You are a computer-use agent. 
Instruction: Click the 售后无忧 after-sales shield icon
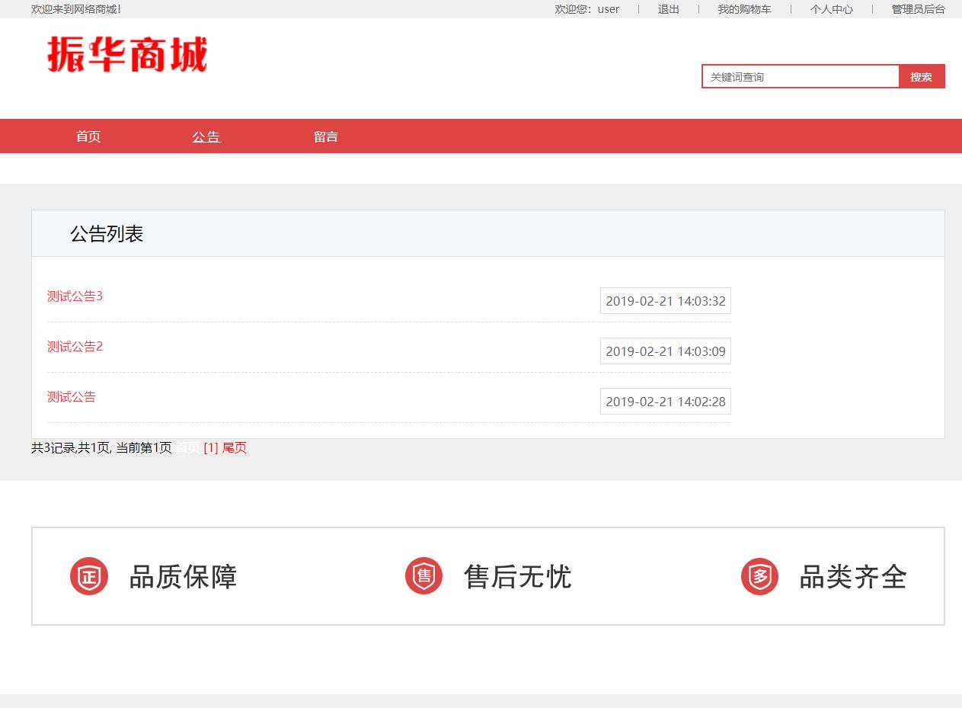(423, 576)
